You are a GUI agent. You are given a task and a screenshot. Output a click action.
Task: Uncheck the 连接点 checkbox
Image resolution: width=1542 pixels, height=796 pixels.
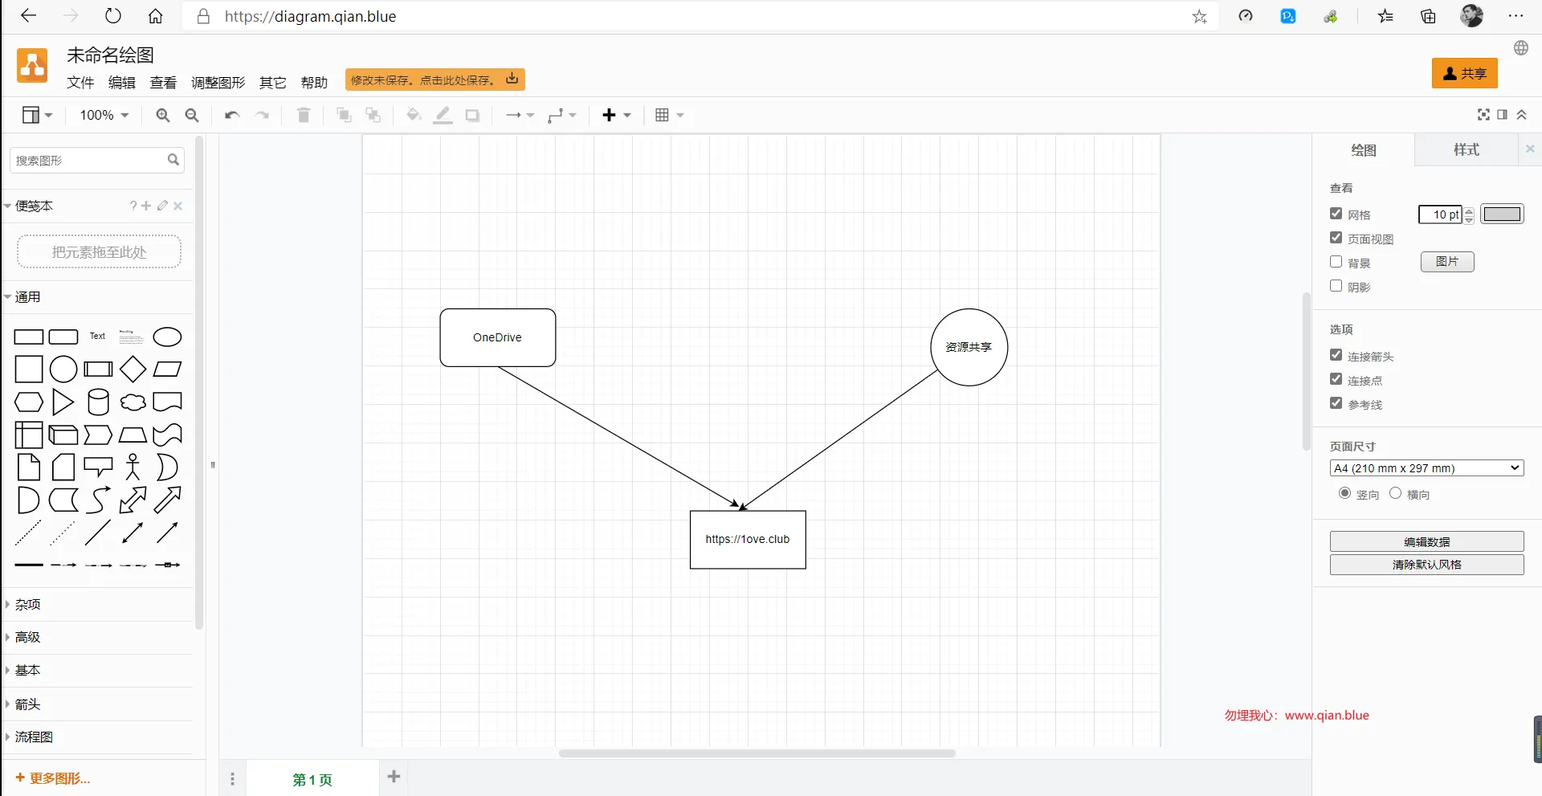tap(1336, 379)
